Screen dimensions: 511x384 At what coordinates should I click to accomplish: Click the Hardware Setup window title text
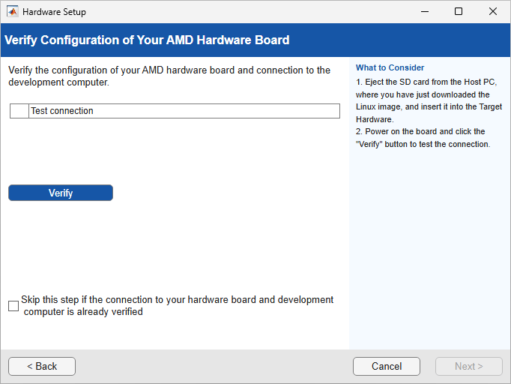pos(54,12)
